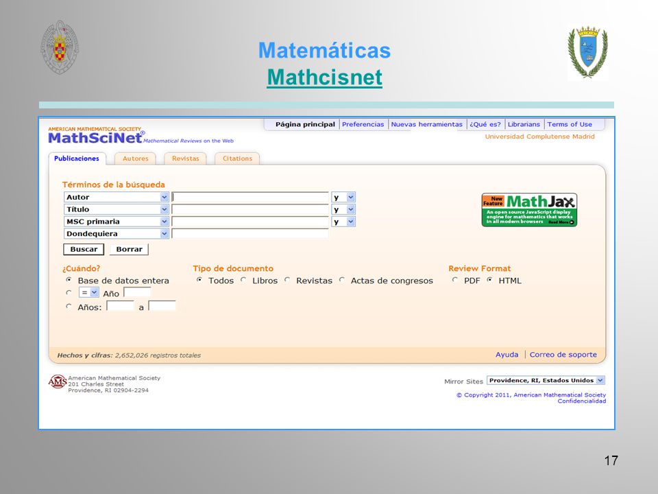Focus the Años end year box after 'a'
This screenshot has width=658, height=494.
pyautogui.click(x=162, y=306)
